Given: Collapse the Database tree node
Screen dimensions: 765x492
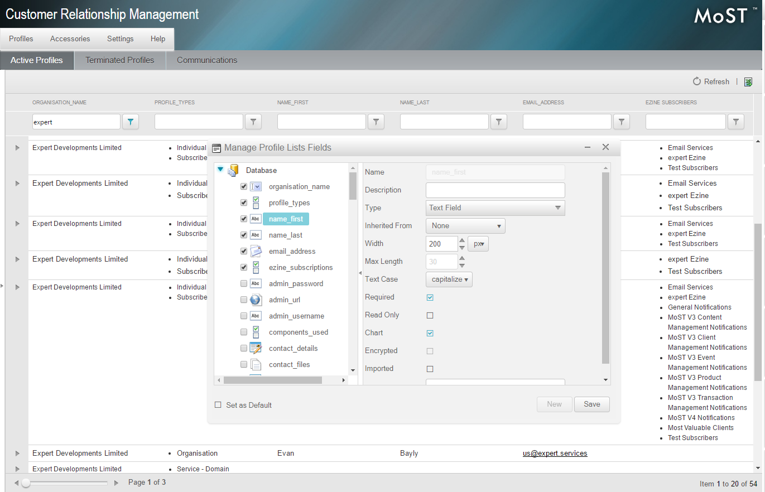Looking at the screenshot, I should pos(220,170).
